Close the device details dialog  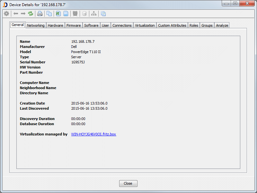(128, 183)
